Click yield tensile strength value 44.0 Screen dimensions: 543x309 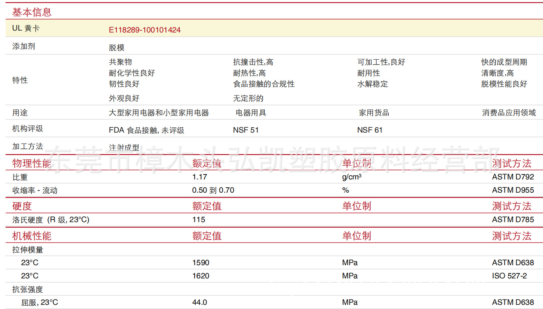pos(199,302)
